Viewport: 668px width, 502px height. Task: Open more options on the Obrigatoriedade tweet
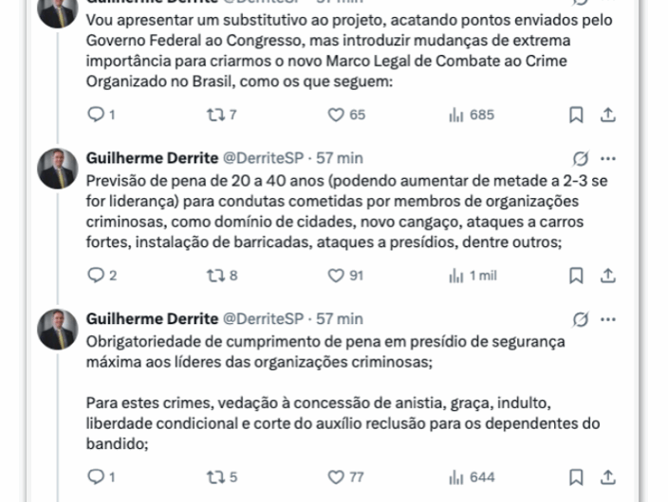(x=608, y=319)
